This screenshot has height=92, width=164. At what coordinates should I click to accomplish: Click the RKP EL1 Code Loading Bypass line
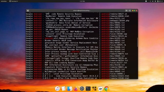50,63
